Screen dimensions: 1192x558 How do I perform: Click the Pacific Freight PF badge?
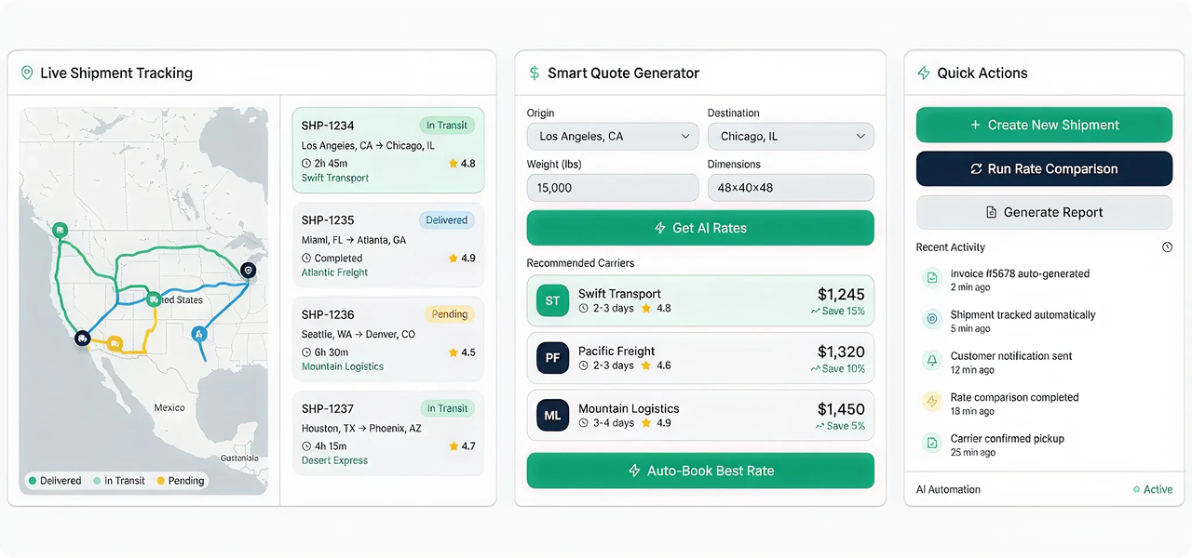click(x=552, y=358)
